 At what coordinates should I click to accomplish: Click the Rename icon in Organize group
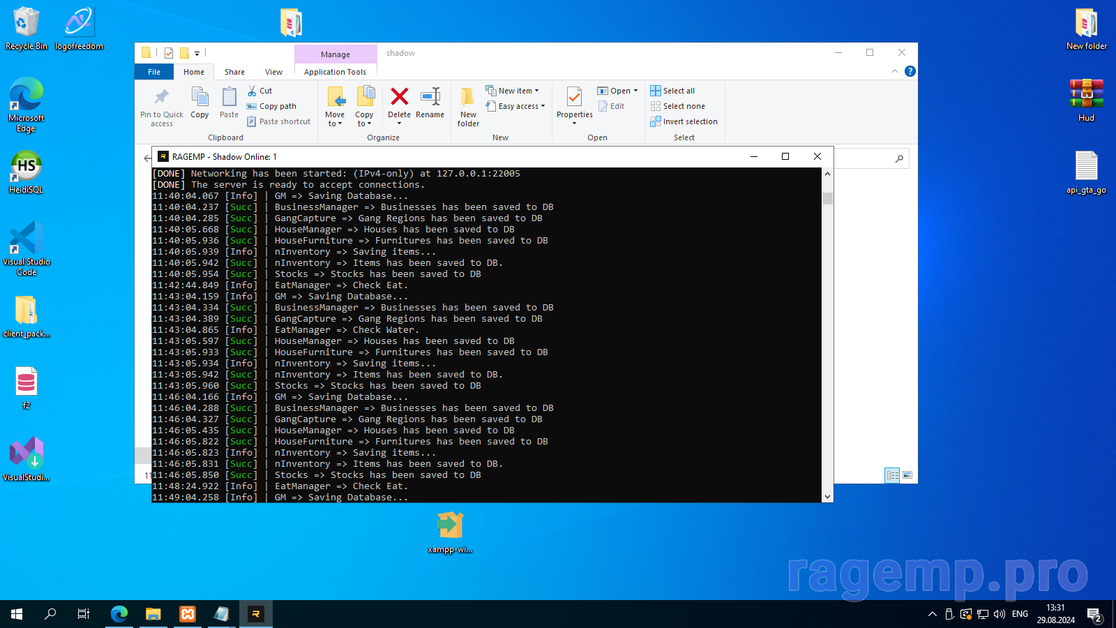(430, 97)
